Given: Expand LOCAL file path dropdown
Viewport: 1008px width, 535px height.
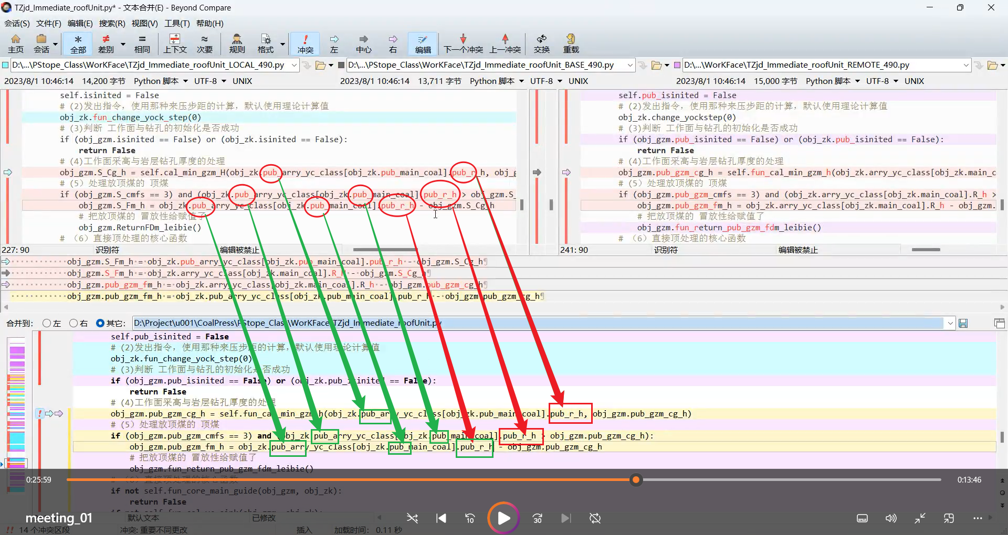Looking at the screenshot, I should [294, 65].
